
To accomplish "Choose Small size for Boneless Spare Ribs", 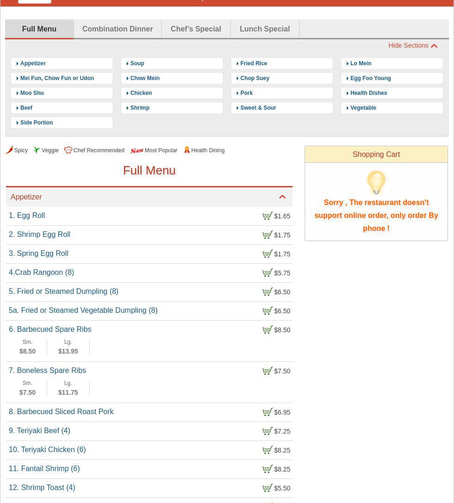I will (27, 388).
